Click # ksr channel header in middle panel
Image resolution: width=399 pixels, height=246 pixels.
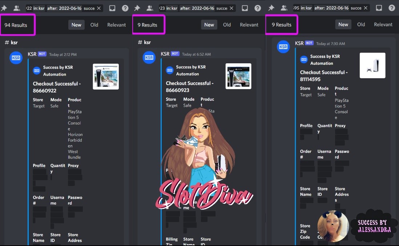[x=144, y=42]
